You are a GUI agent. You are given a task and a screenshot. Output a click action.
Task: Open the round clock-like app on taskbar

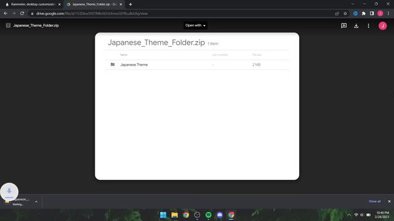197,215
